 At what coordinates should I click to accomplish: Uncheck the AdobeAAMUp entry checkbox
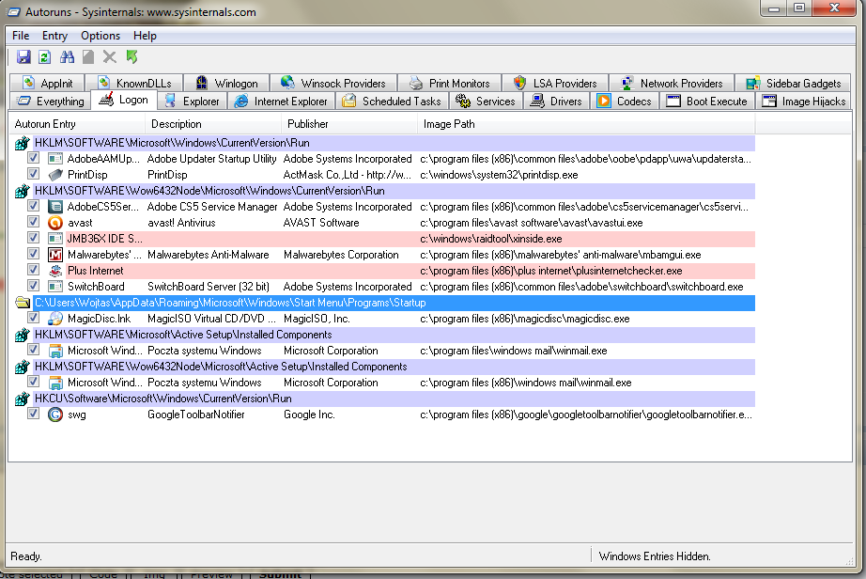pos(33,158)
